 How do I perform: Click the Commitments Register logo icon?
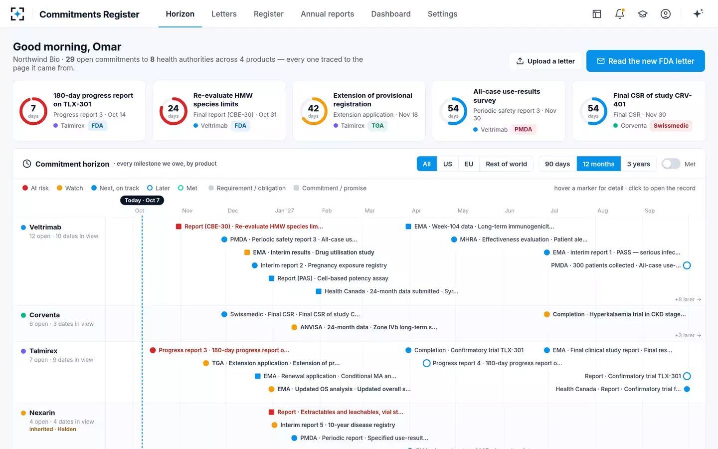tap(17, 14)
